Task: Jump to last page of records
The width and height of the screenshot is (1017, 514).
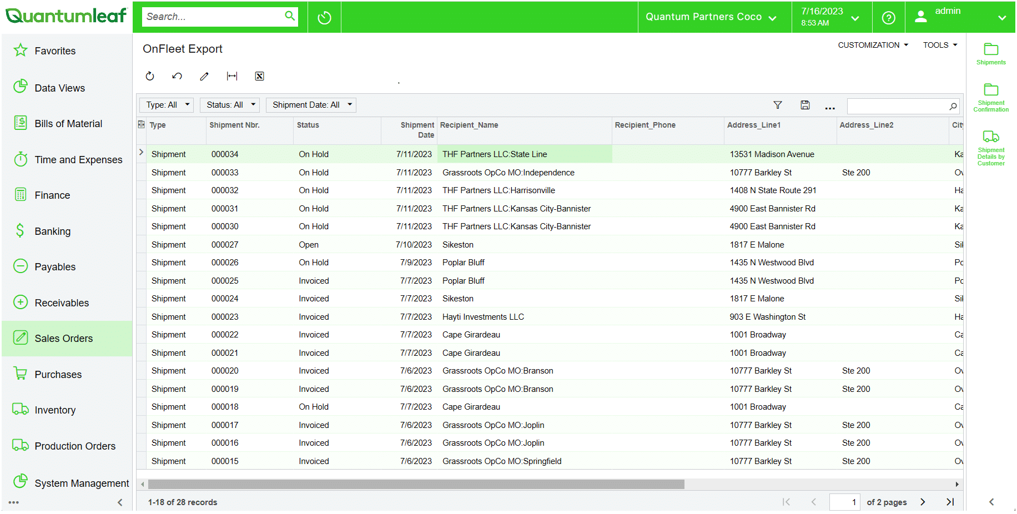Action: pyautogui.click(x=950, y=502)
